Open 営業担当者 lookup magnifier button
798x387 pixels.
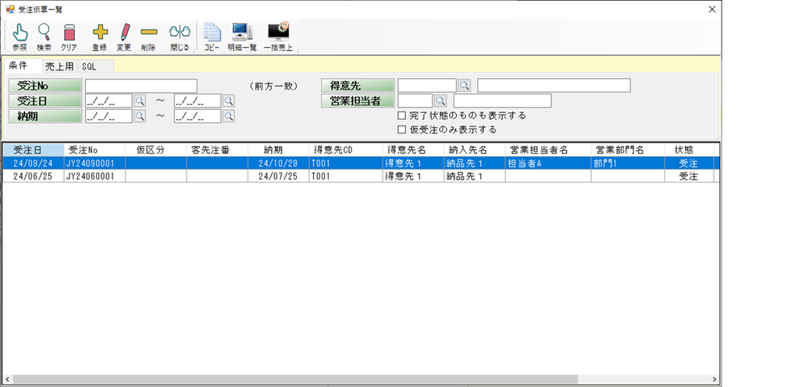tap(440, 101)
